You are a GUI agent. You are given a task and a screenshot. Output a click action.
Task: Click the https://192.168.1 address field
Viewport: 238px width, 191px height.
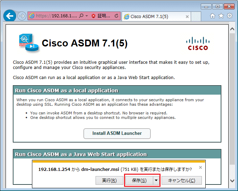pyautogui.click(x=57, y=16)
